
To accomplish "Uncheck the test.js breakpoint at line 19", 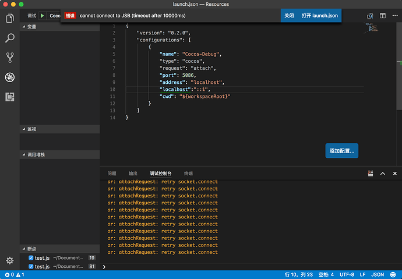I will coord(31,257).
